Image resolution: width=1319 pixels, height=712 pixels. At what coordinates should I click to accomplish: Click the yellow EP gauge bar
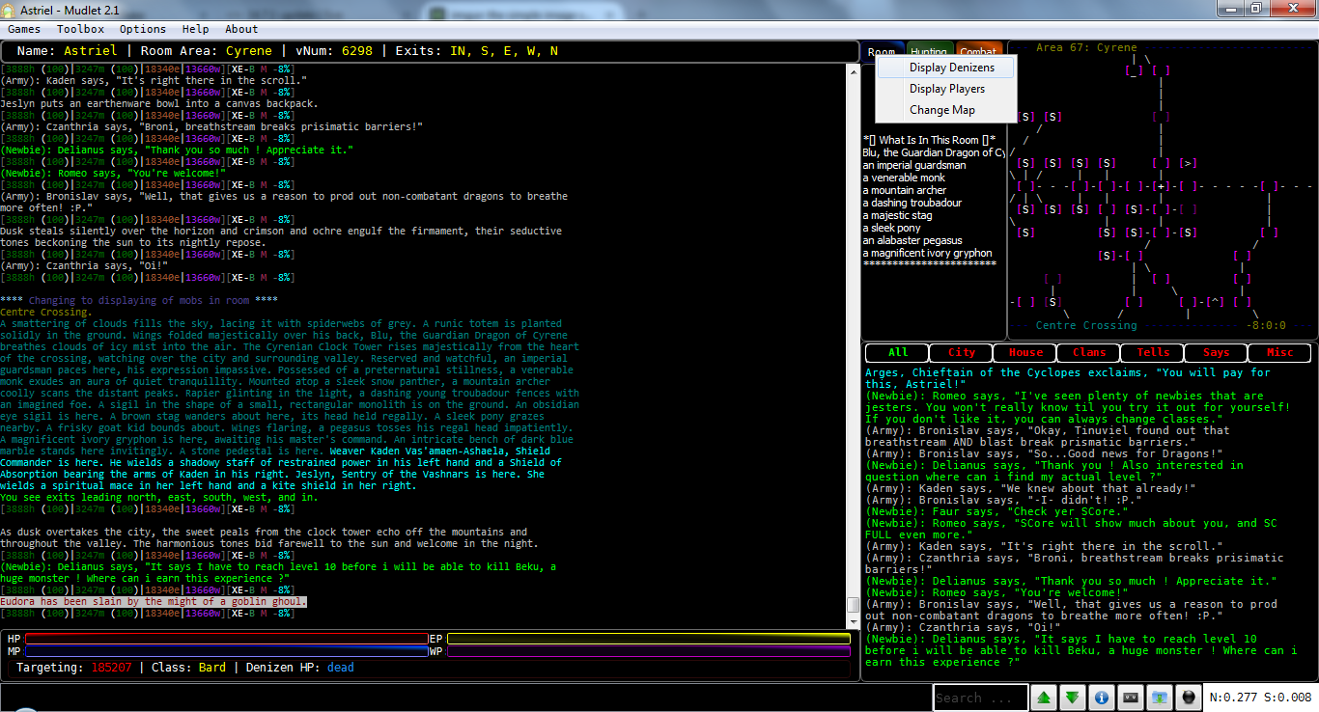click(648, 639)
